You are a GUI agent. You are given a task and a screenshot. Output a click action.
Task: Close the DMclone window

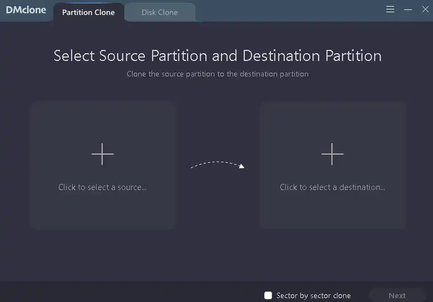point(425,9)
